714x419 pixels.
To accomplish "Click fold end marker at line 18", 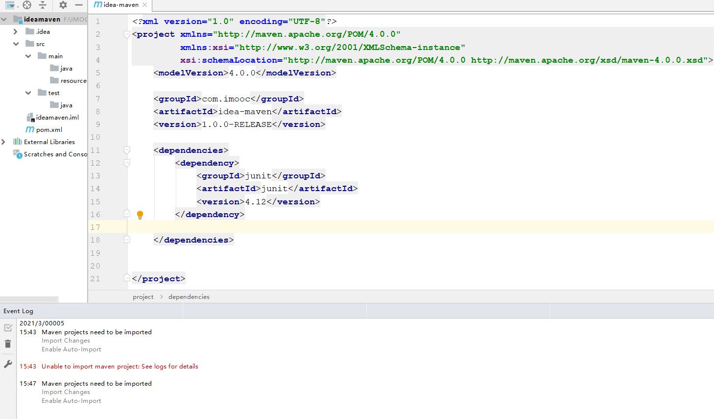I will click(127, 240).
